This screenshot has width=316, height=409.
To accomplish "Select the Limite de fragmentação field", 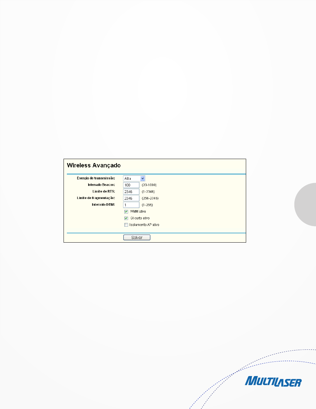I will [131, 198].
